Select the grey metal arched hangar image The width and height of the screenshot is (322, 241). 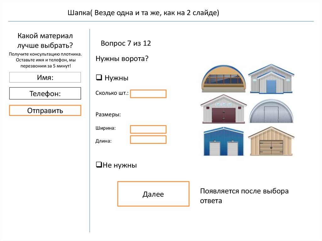coord(271,111)
